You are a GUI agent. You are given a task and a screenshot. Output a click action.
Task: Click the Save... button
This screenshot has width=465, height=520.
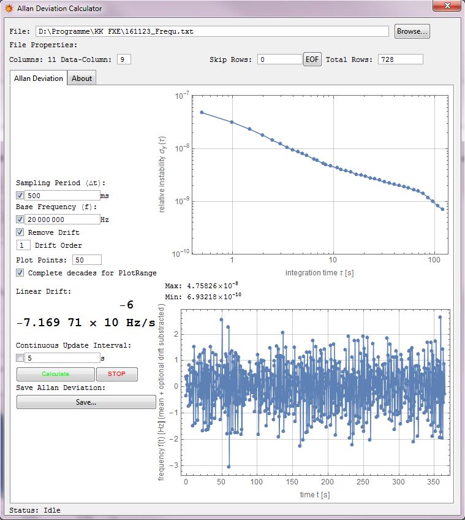pyautogui.click(x=86, y=402)
